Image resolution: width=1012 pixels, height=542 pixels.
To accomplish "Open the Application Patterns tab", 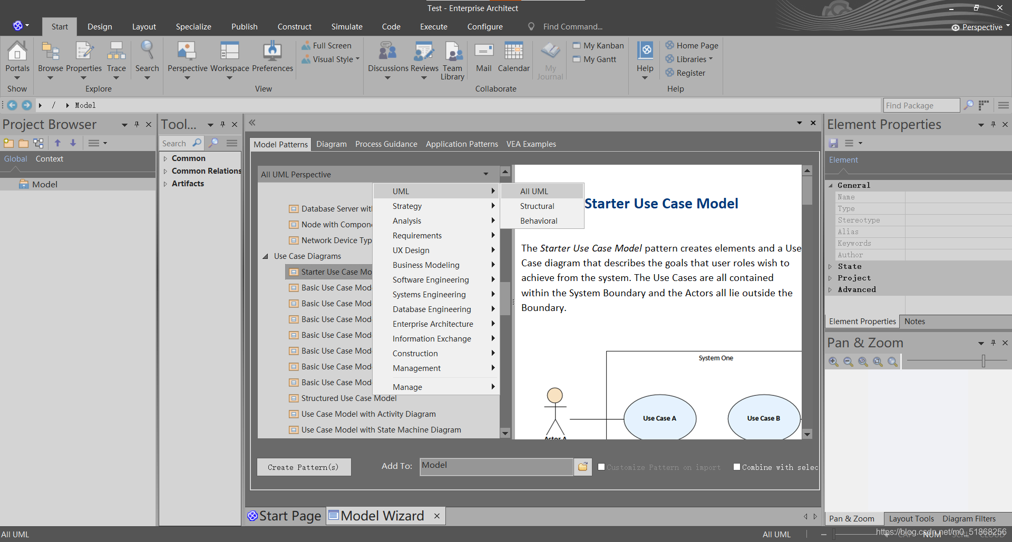I will (x=462, y=144).
